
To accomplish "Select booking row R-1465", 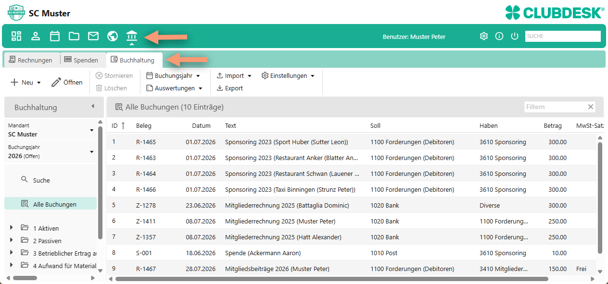I will [352, 142].
